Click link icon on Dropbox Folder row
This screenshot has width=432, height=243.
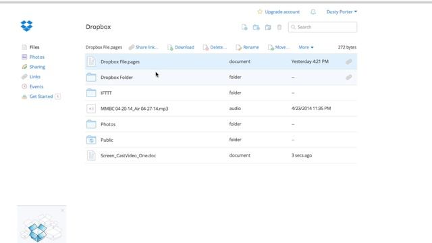pyautogui.click(x=349, y=77)
